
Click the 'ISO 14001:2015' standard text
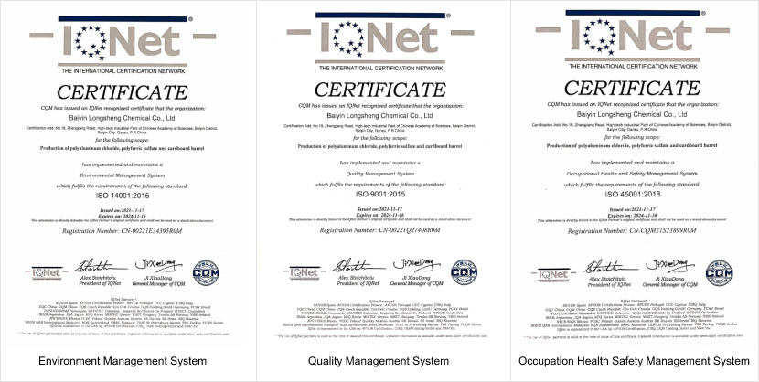click(123, 196)
